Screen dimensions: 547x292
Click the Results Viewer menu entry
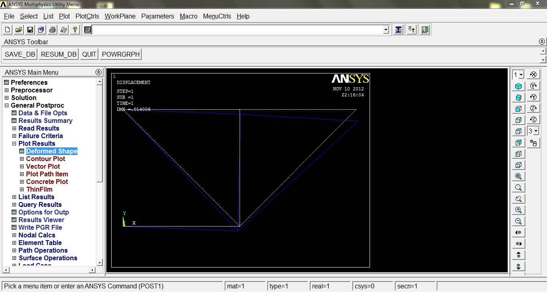pyautogui.click(x=41, y=220)
